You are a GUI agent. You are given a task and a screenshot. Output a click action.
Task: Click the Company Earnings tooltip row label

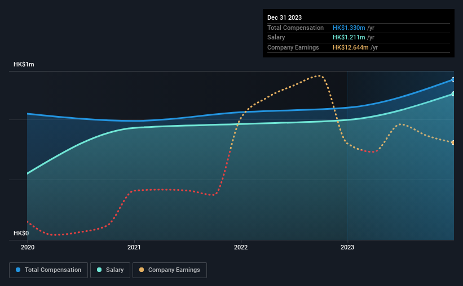click(x=293, y=47)
